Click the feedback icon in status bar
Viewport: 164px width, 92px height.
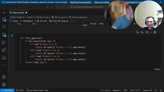161,90
